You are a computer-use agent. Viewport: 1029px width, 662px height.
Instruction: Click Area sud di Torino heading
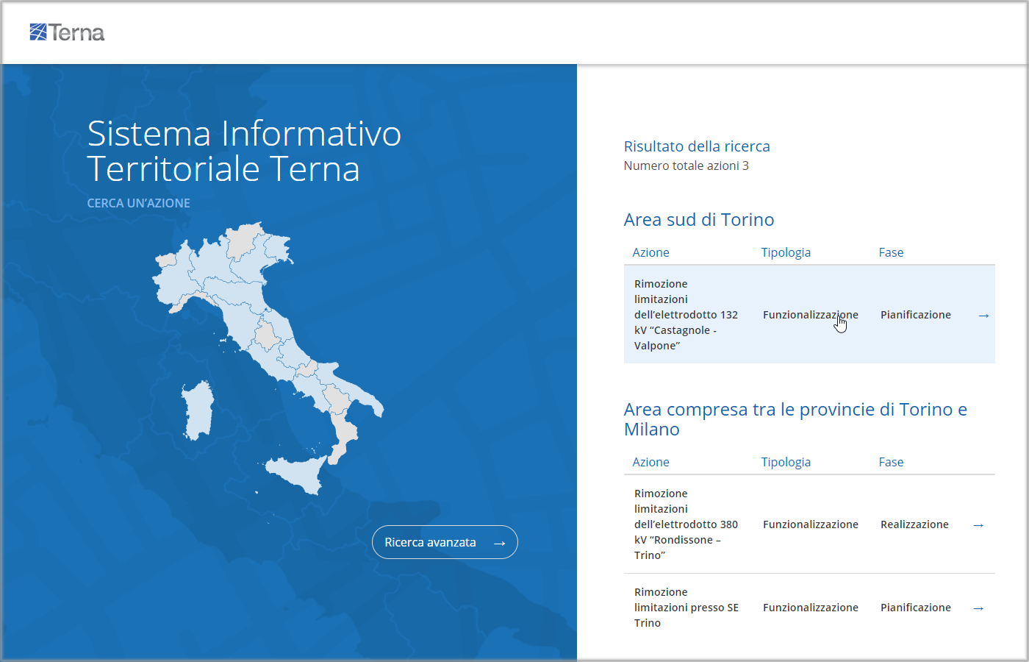click(699, 219)
